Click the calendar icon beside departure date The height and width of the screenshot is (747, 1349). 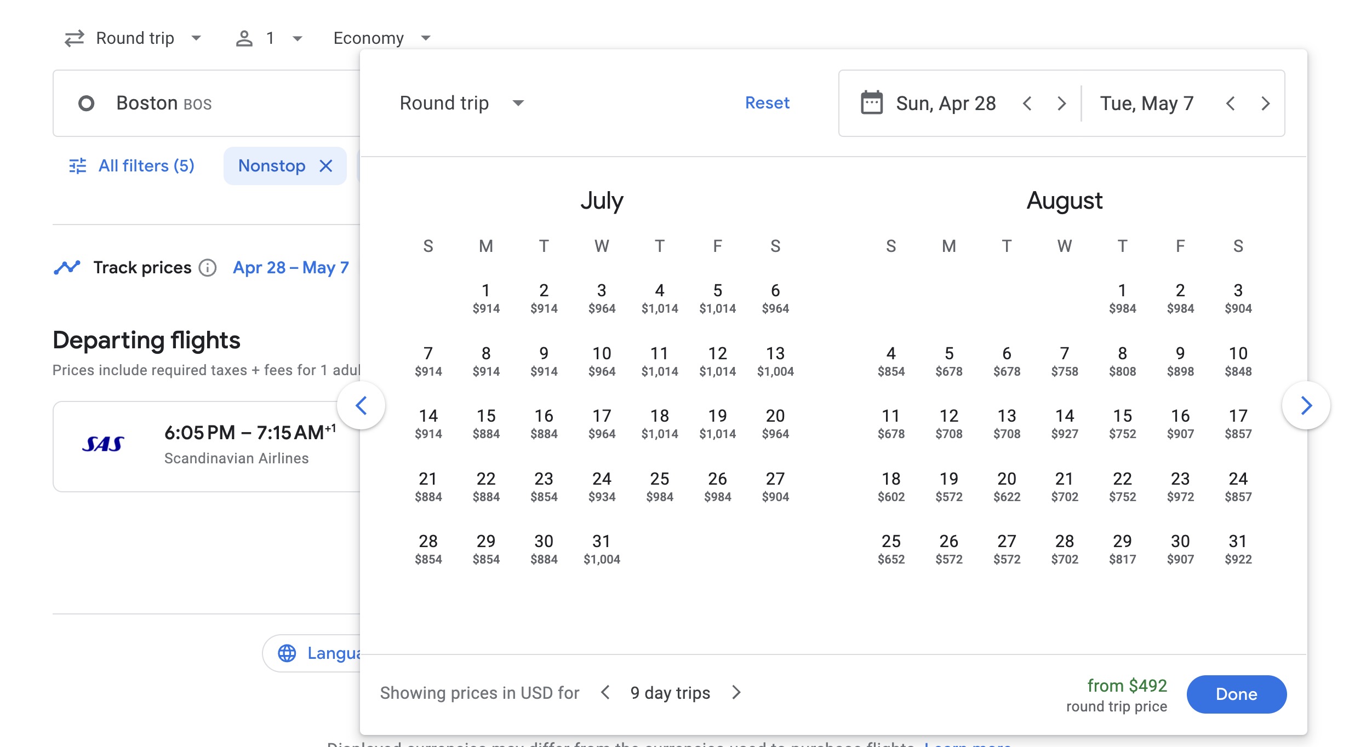point(871,103)
